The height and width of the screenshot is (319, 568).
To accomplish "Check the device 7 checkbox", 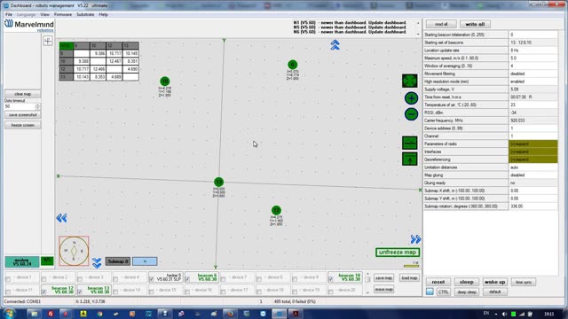I will 224,279.
